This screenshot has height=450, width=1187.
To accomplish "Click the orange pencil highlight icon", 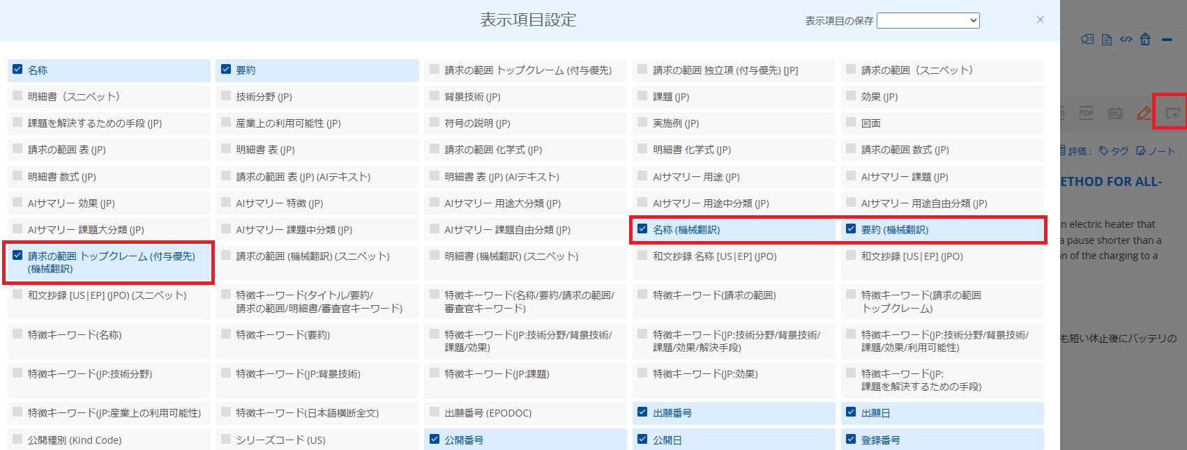I will (1144, 113).
